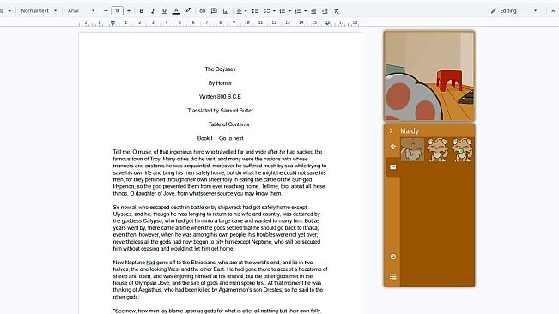Click the blue left indent marker on ruler
Screen dimensions: 559x314
click(x=112, y=23)
